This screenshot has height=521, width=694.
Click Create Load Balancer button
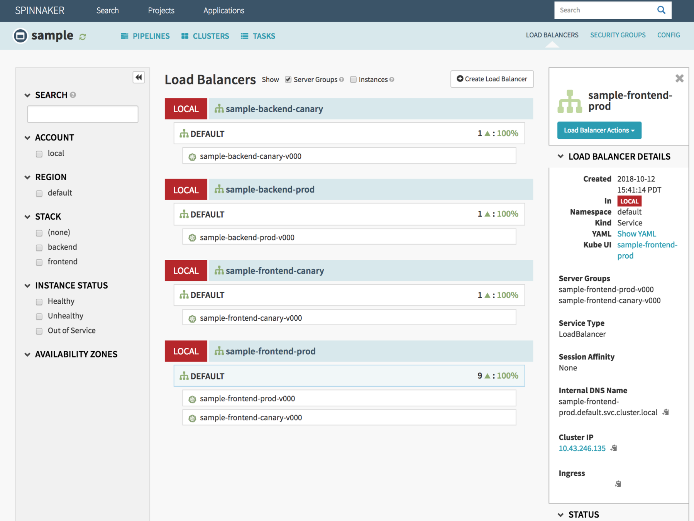coord(492,79)
